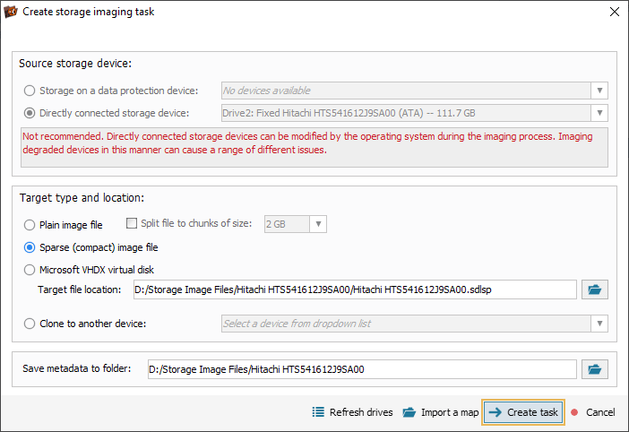The image size is (629, 432).
Task: Select the Plain image file option
Action: (x=30, y=225)
